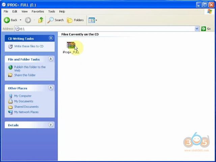Expand the address bar dropdown list
The width and height of the screenshot is (216, 162).
tap(197, 29)
